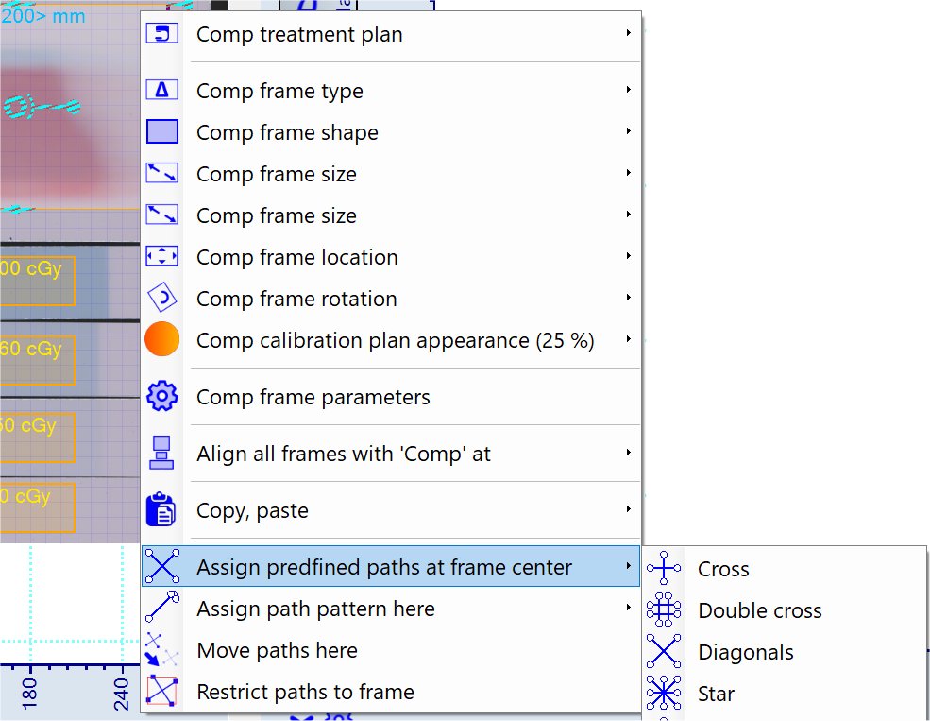Select Diagonals from the paths submenu
The height and width of the screenshot is (721, 930).
(745, 652)
